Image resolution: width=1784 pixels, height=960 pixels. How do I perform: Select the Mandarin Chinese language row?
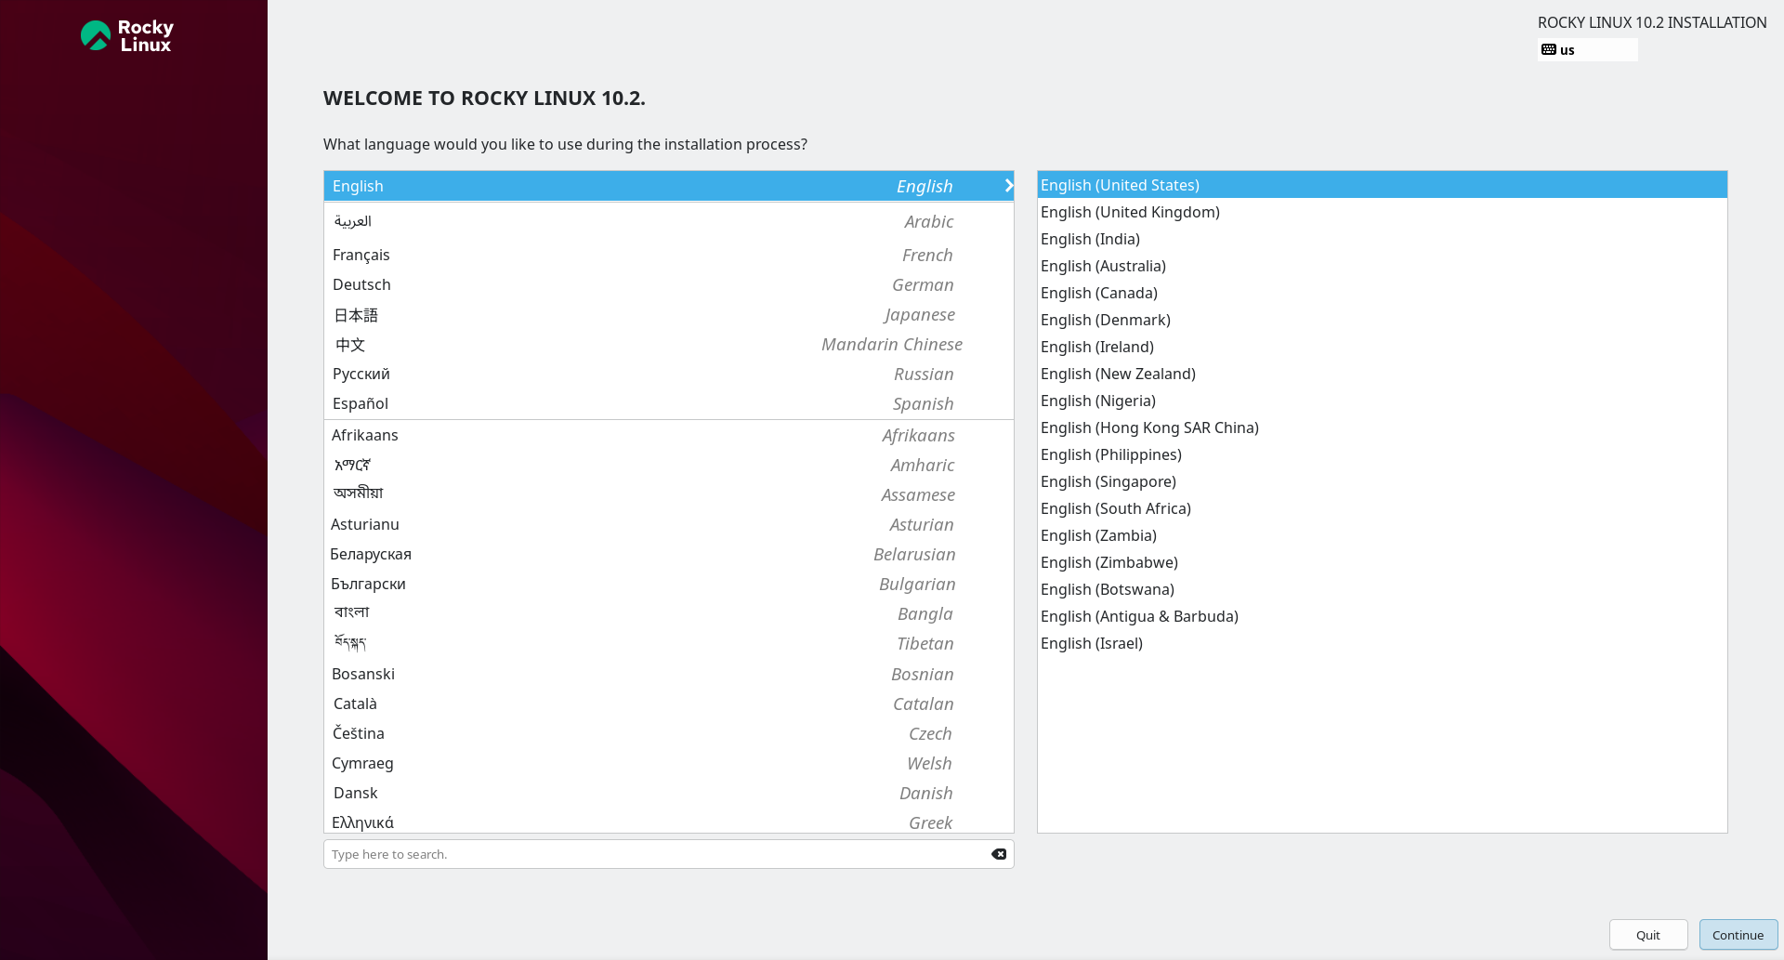click(x=669, y=344)
